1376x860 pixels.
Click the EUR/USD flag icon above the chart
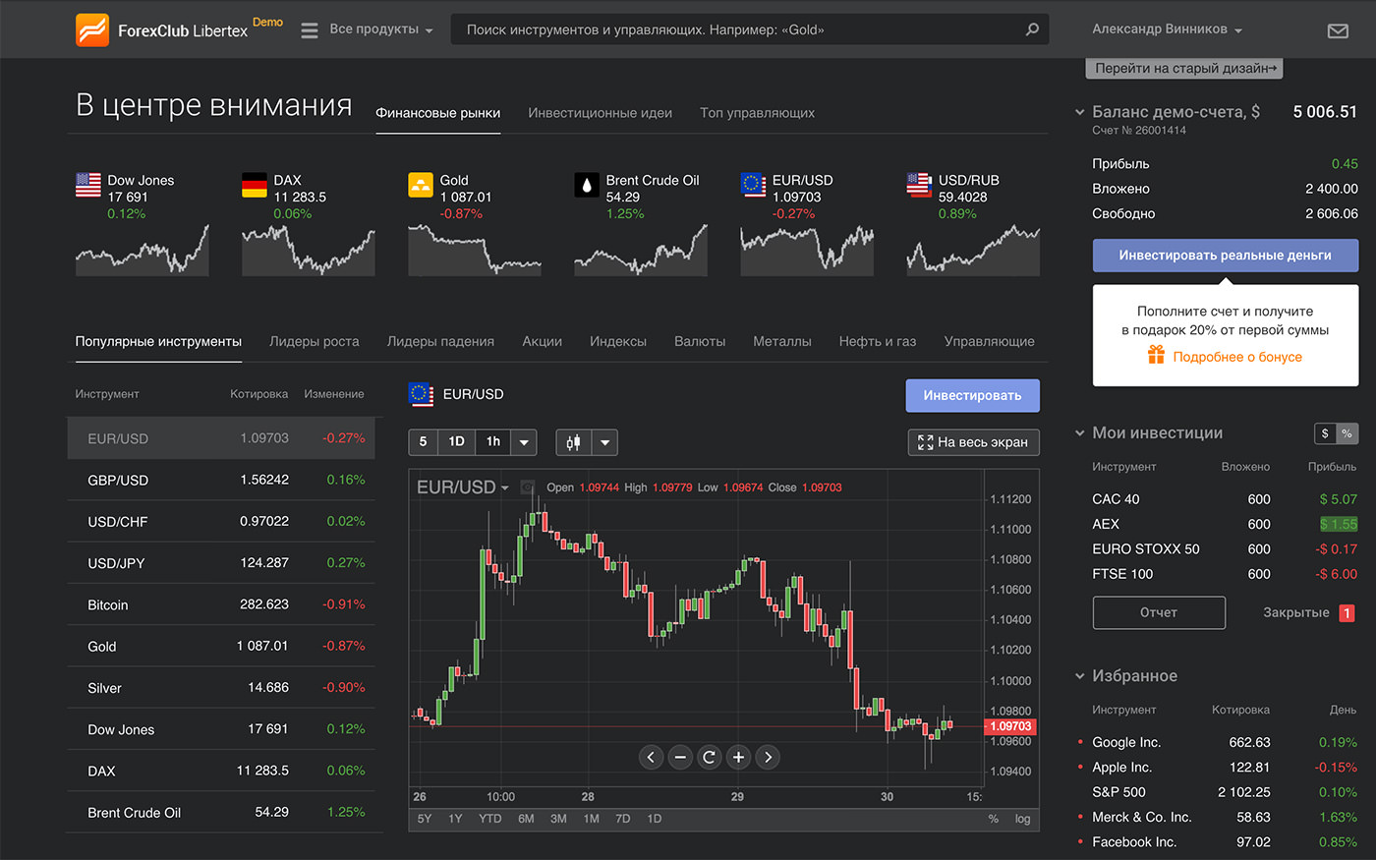coord(421,394)
